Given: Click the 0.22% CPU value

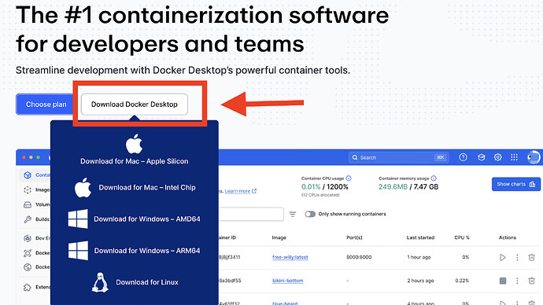Looking at the screenshot, I should coord(462,281).
